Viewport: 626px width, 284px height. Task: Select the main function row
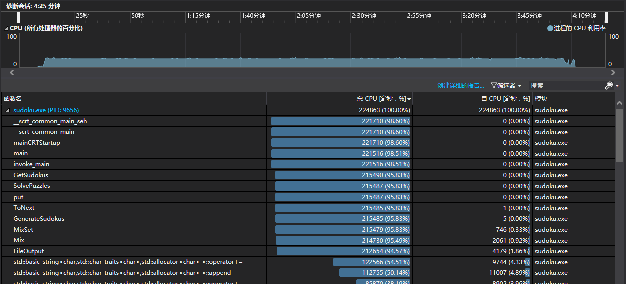308,153
